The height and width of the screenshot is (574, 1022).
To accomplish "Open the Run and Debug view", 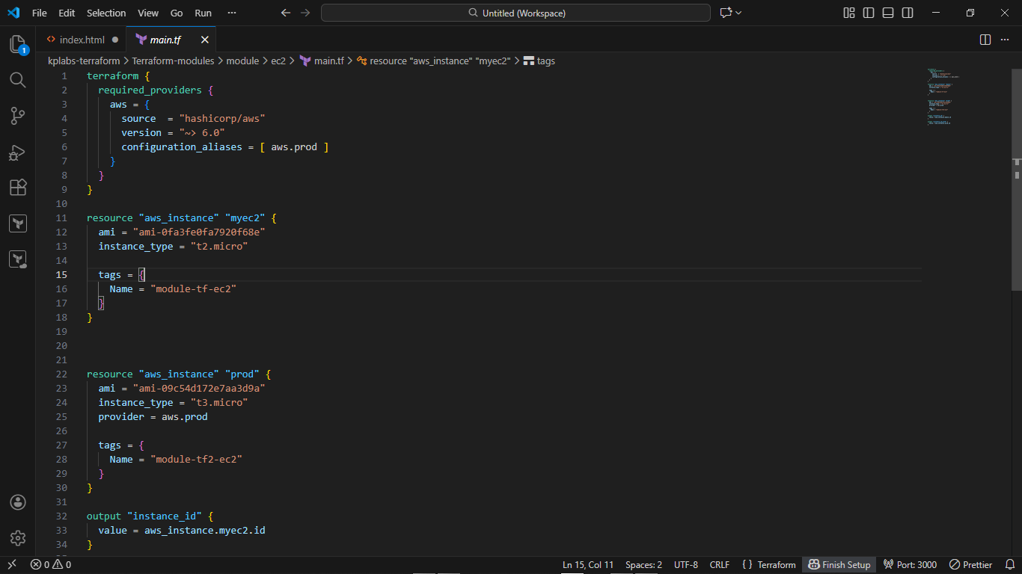I will (x=18, y=152).
